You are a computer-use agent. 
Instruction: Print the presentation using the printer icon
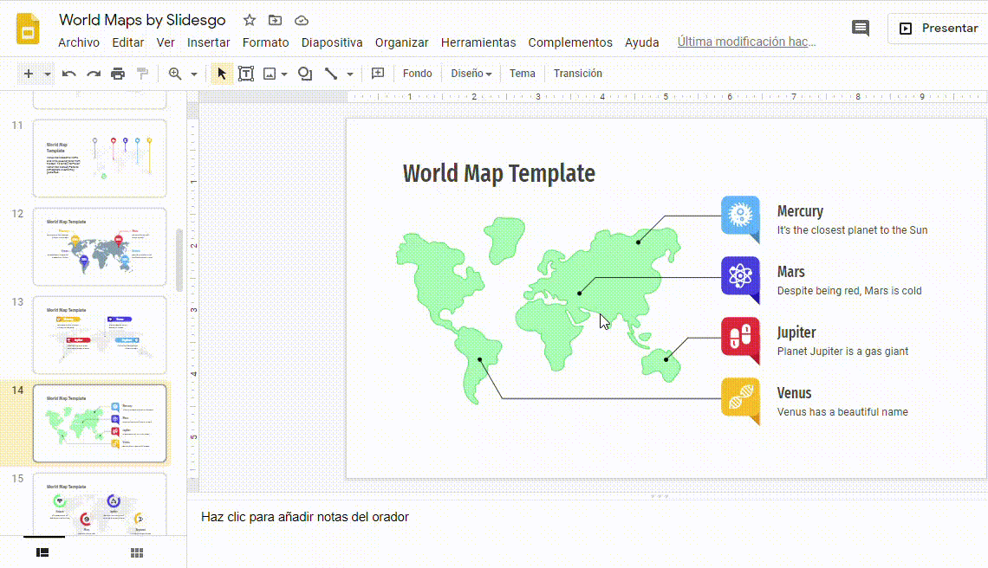pos(118,74)
